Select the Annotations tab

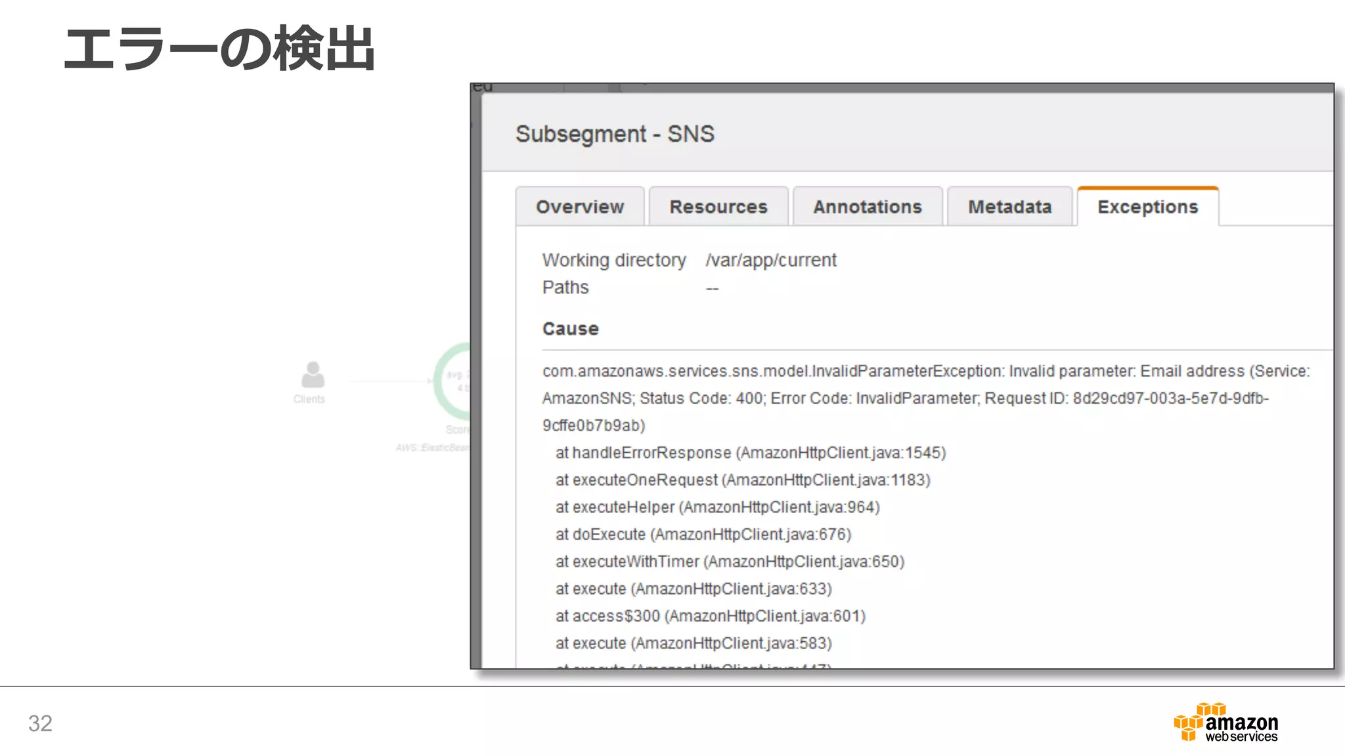point(868,207)
